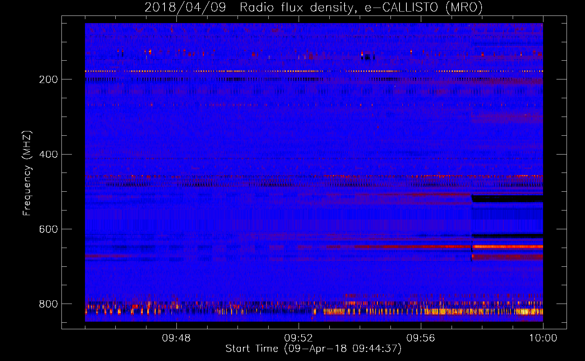Click the 400 frequency tick label
The width and height of the screenshot is (585, 361).
(x=48, y=154)
